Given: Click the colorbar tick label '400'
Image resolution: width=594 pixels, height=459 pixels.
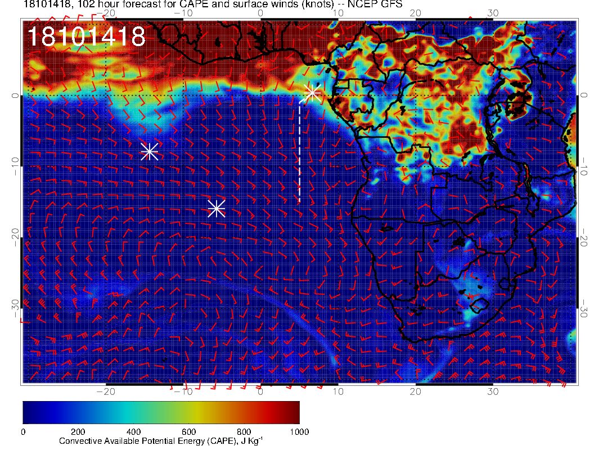Looking at the screenshot, I should 133,432.
